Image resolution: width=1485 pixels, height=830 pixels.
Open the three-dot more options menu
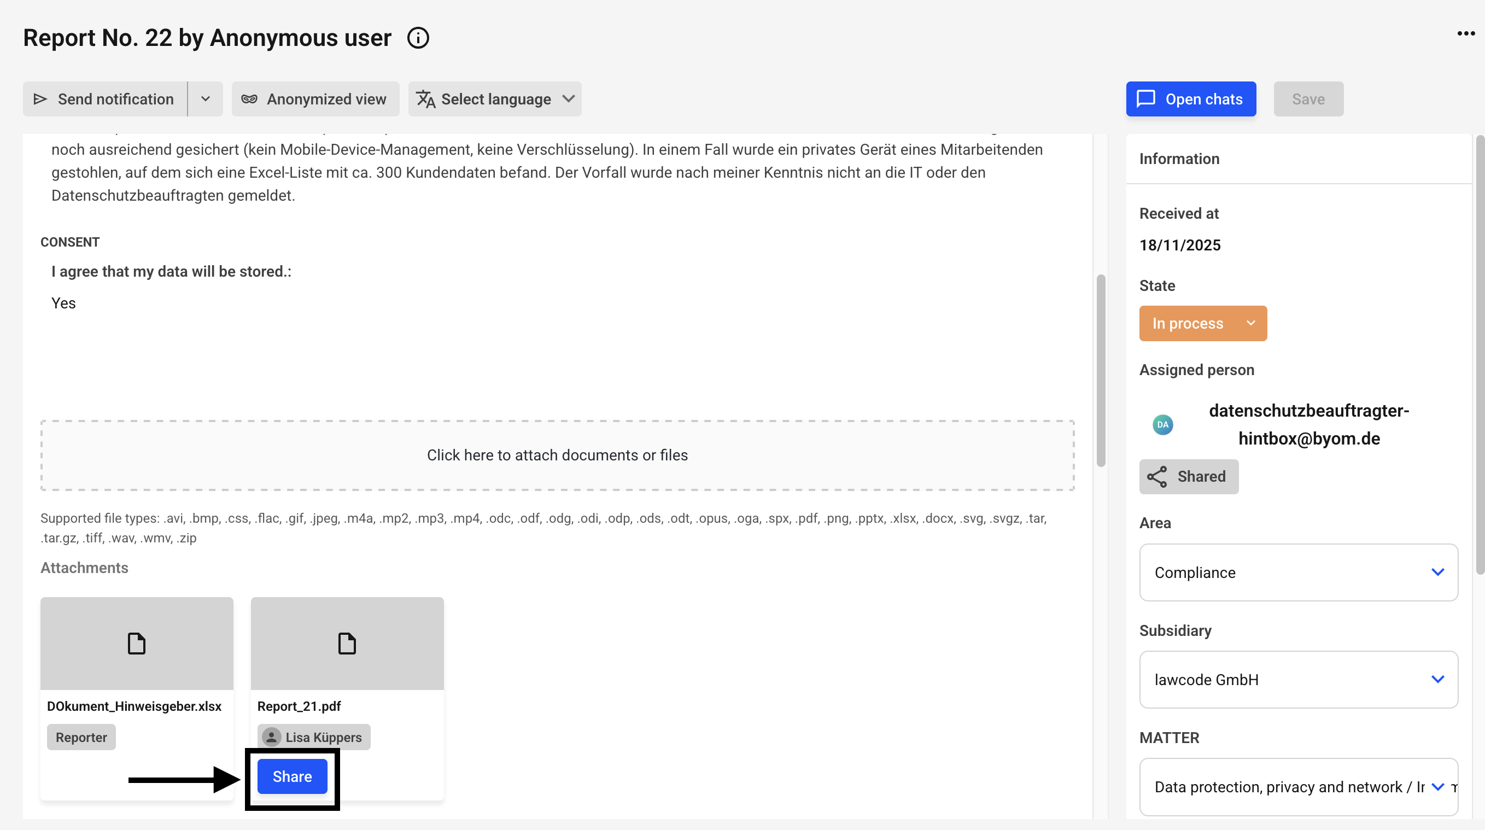(x=1465, y=33)
